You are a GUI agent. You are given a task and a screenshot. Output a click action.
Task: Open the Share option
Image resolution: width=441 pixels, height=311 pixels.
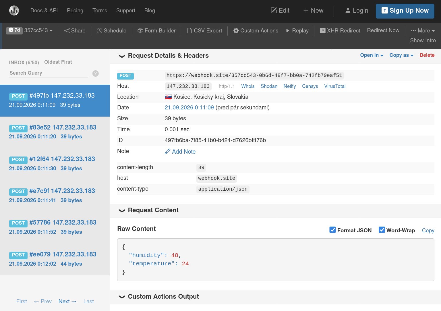(75, 30)
